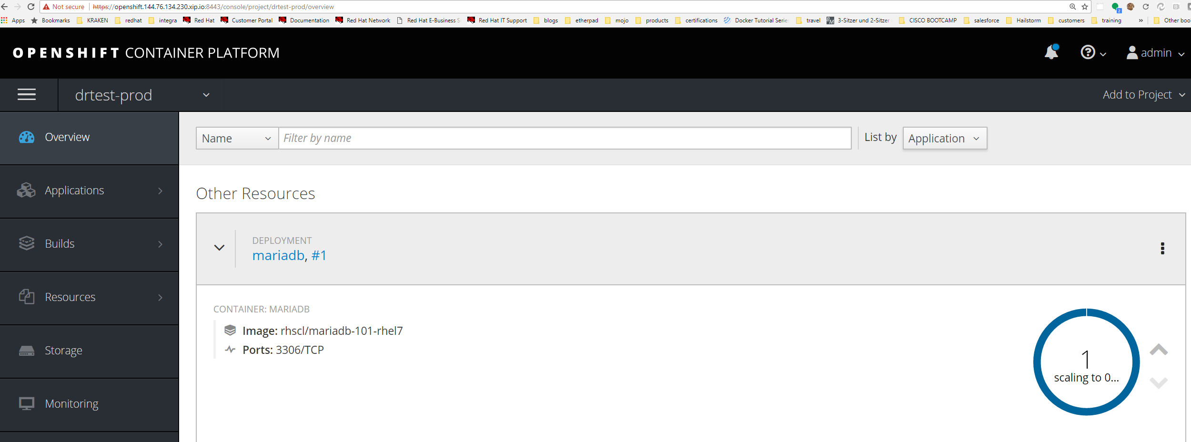The width and height of the screenshot is (1191, 442).
Task: Open the #1 deployment revision link
Action: pos(319,256)
